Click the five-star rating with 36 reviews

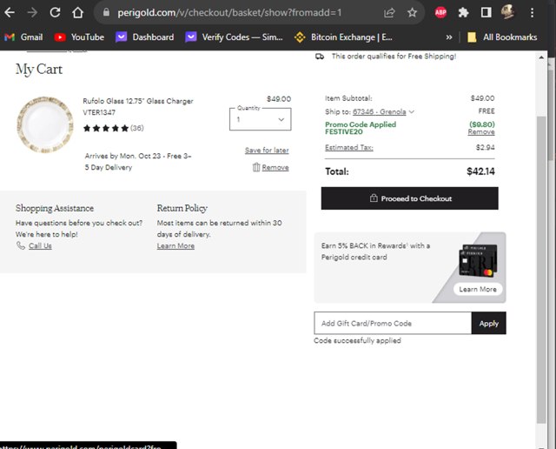113,128
